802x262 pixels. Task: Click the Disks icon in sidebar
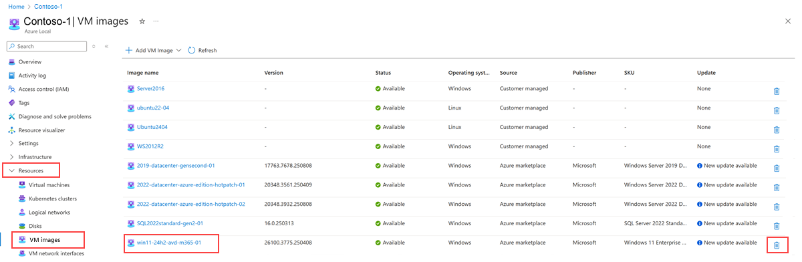pos(22,226)
